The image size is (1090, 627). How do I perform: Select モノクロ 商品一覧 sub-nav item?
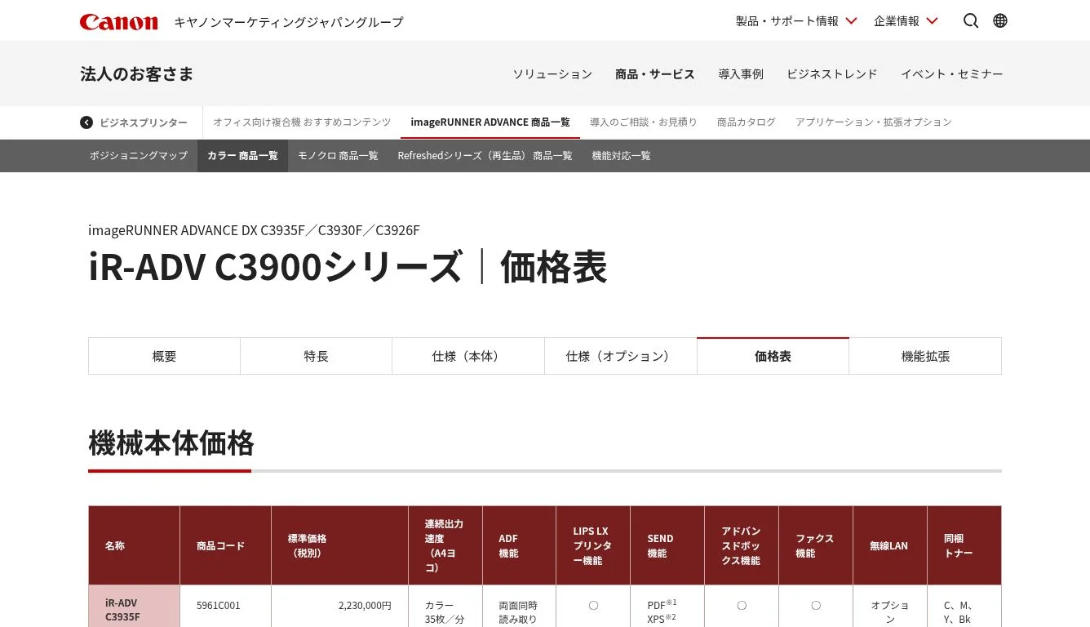tap(338, 156)
